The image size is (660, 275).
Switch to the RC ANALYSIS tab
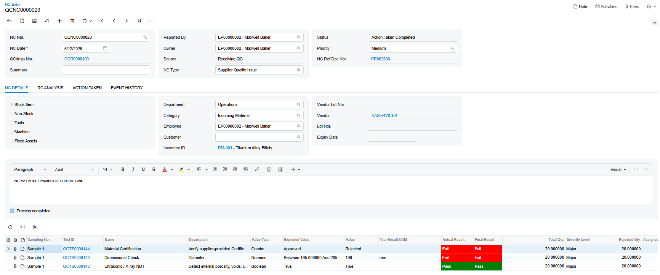click(x=50, y=88)
